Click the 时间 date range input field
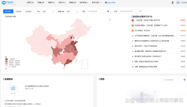Image resolution: width=187 pixels, height=107 pixels. pyautogui.click(x=130, y=11)
